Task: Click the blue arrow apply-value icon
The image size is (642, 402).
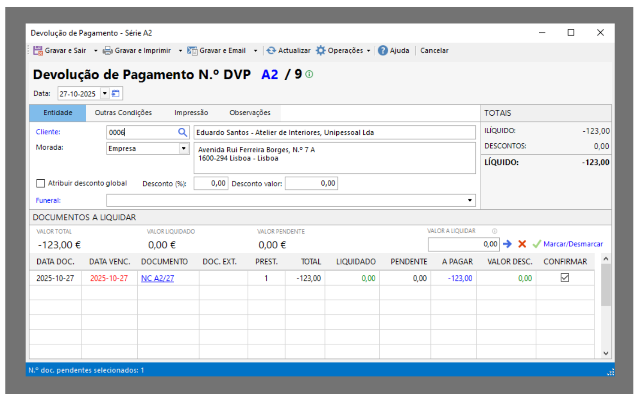Action: [x=507, y=244]
